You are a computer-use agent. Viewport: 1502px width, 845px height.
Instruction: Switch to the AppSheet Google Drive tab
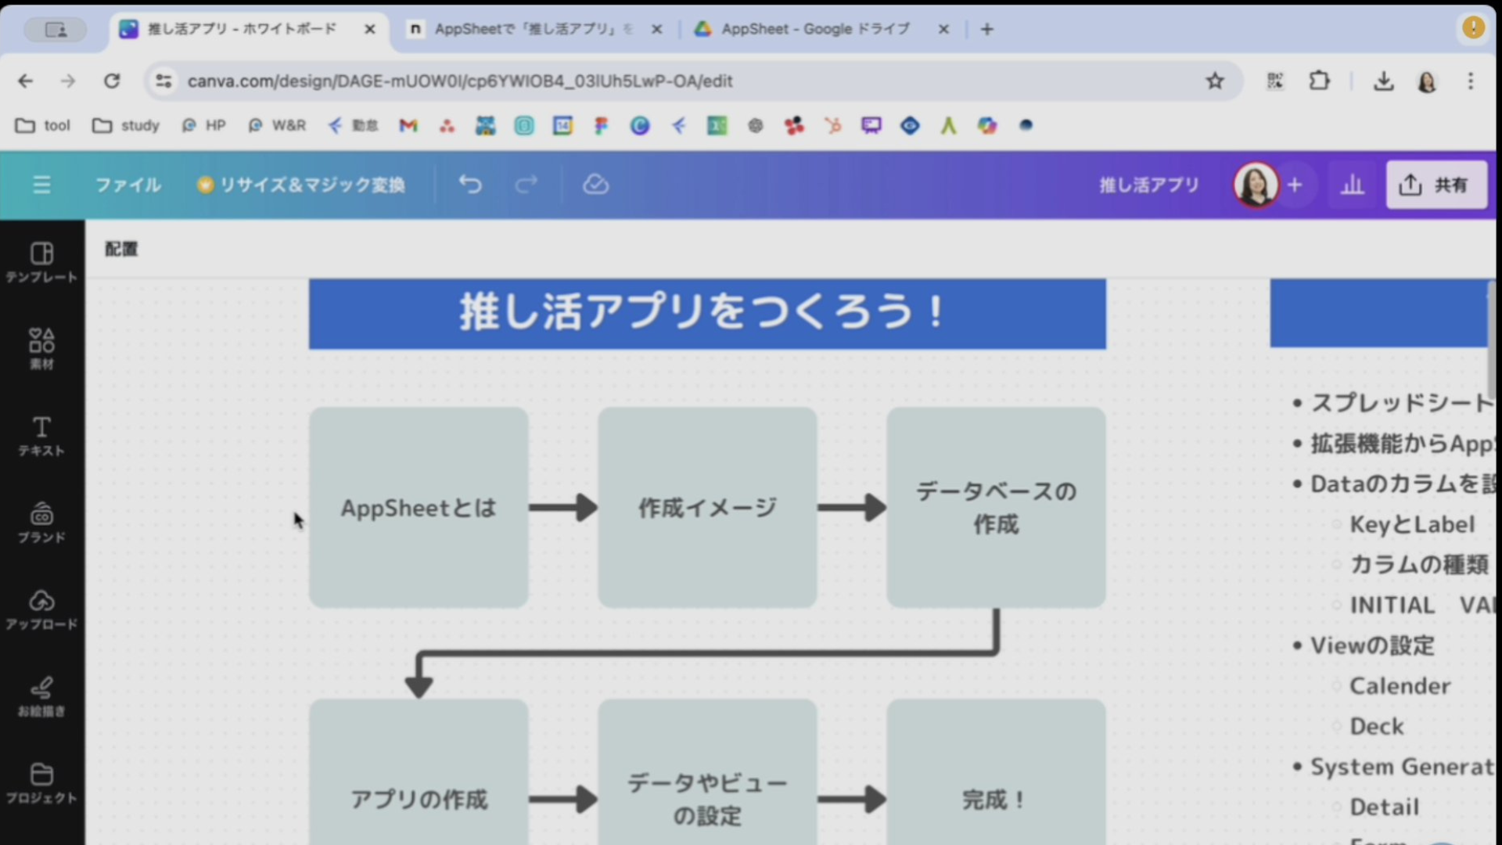(x=815, y=29)
